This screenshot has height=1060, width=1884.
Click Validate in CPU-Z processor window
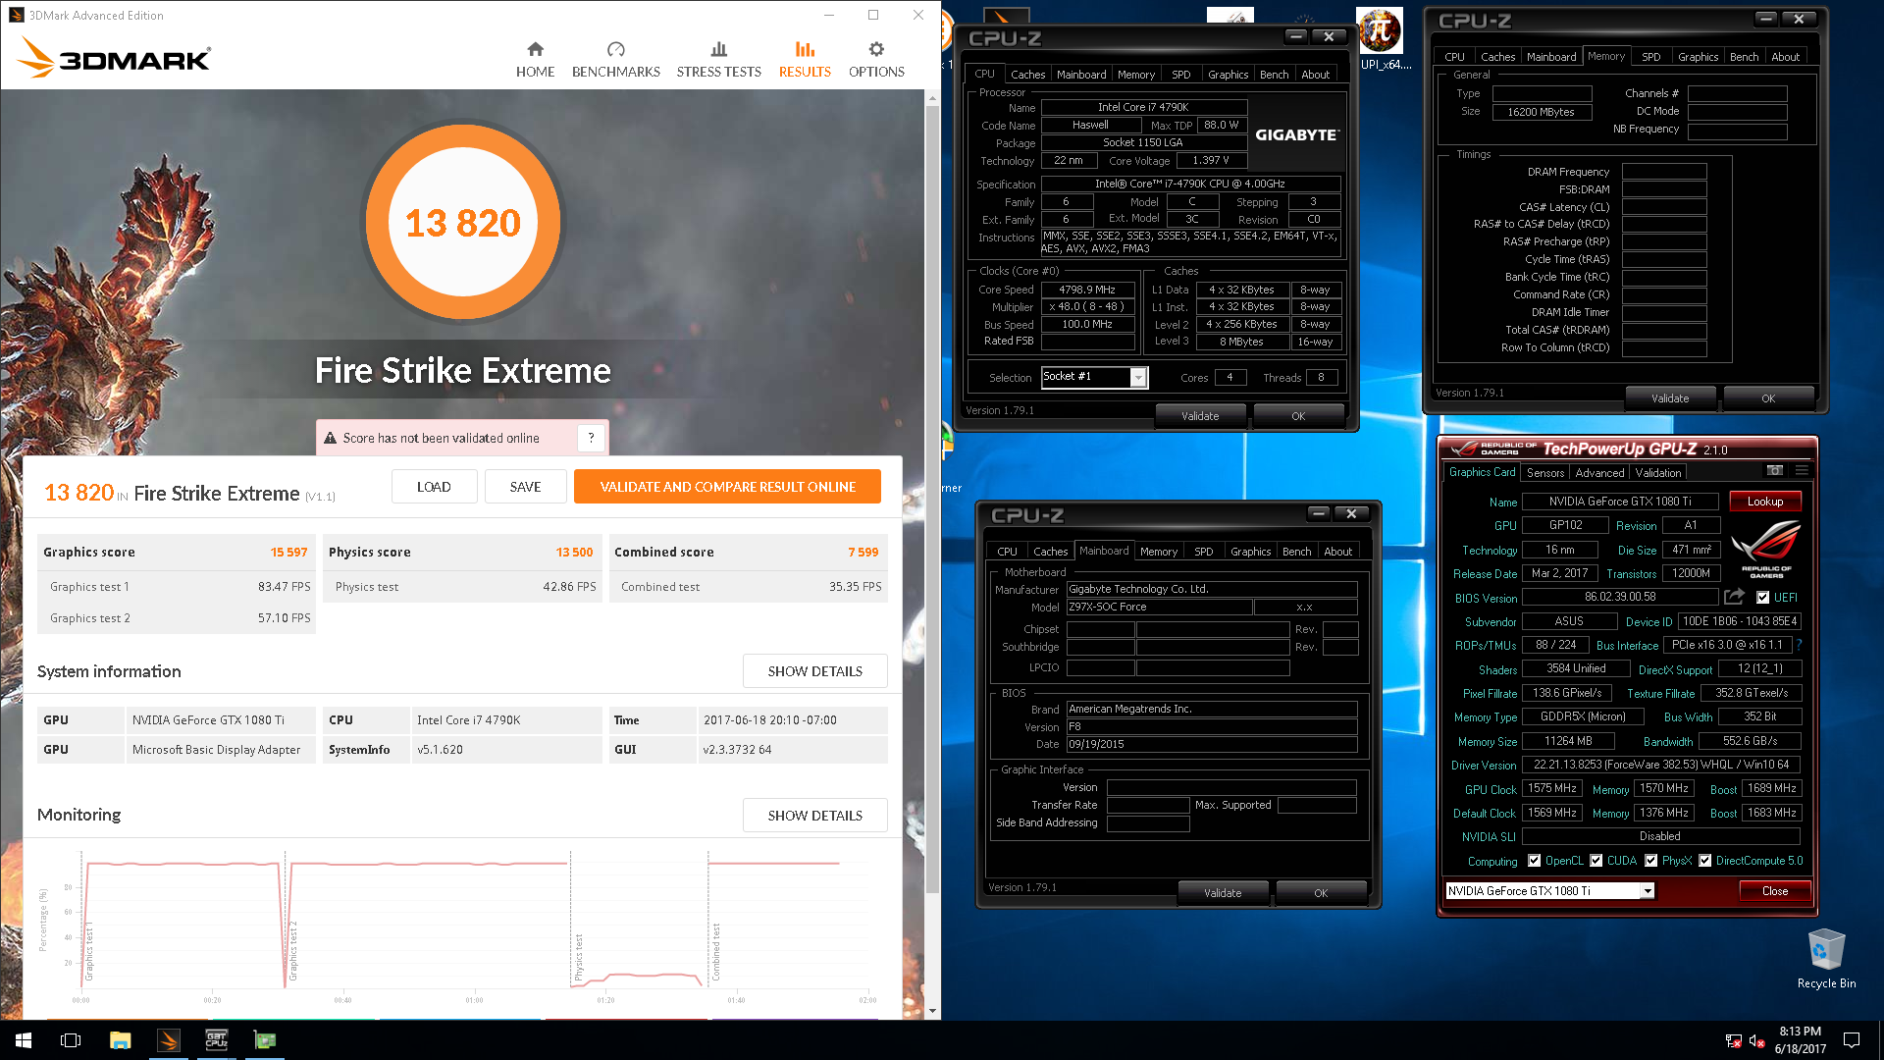click(x=1199, y=416)
